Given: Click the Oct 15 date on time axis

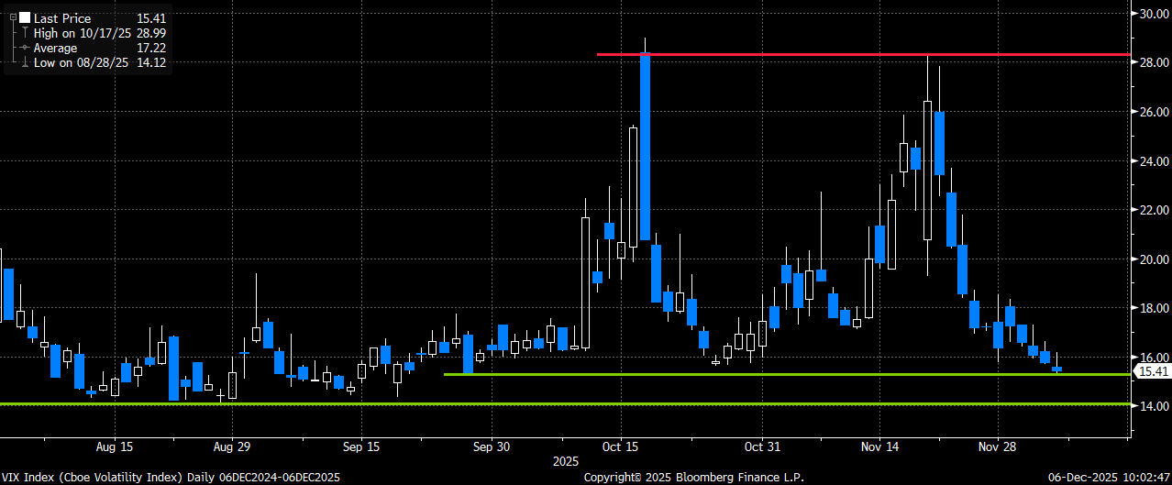Looking at the screenshot, I should point(620,446).
